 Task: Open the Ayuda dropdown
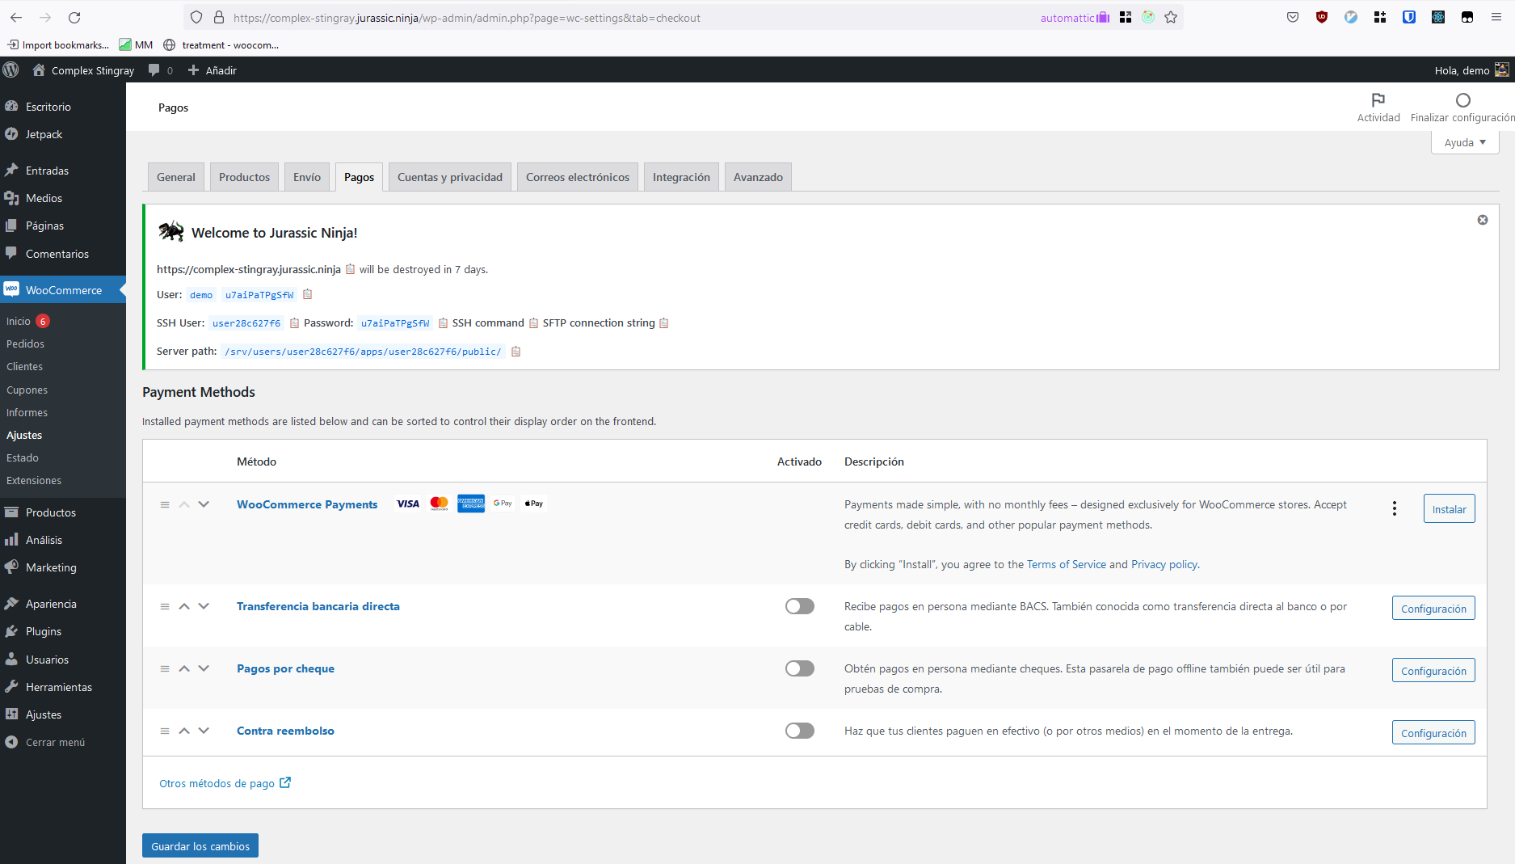pos(1464,142)
